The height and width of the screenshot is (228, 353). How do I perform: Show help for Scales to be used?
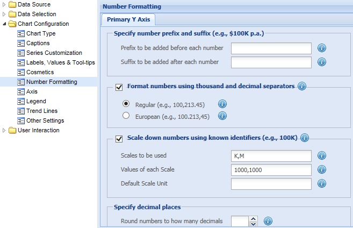point(322,156)
